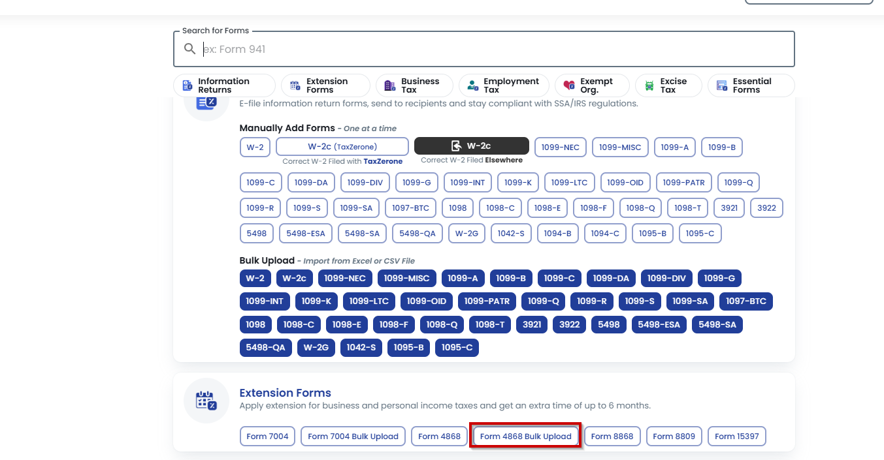Start W-2c Bulk Upload (filled blue button)
Viewport: 884px width, 460px height.
click(295, 278)
